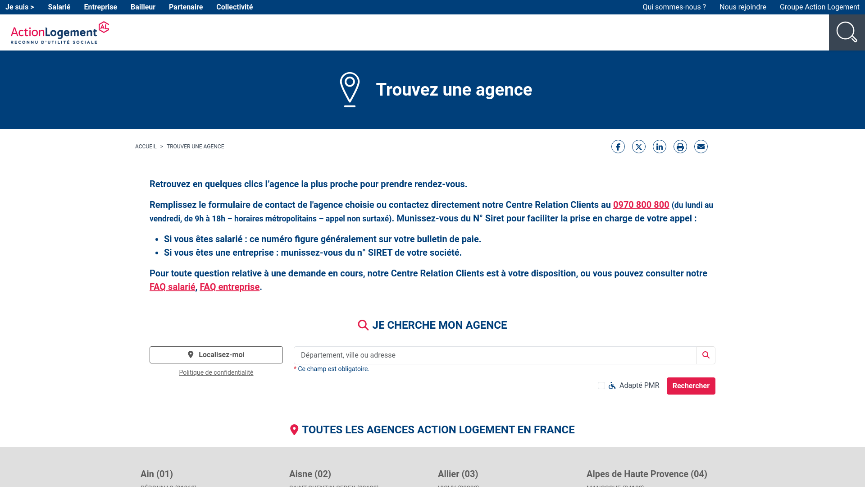Click TROUVER UNE AGENCE breadcrumb text
This screenshot has width=865, height=487.
(x=196, y=147)
